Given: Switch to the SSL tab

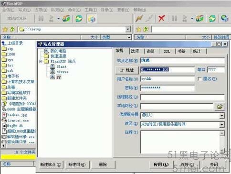Looking at the screenshot, I should tap(167, 51).
